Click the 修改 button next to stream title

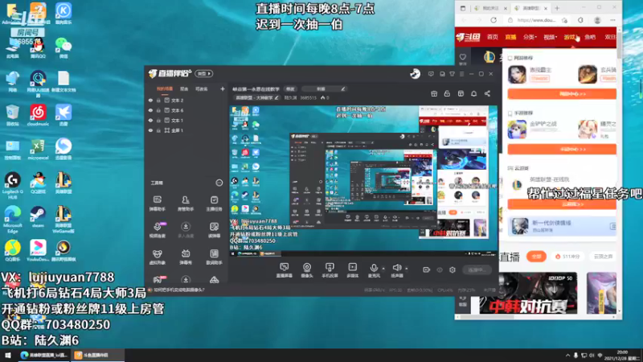coord(290,88)
